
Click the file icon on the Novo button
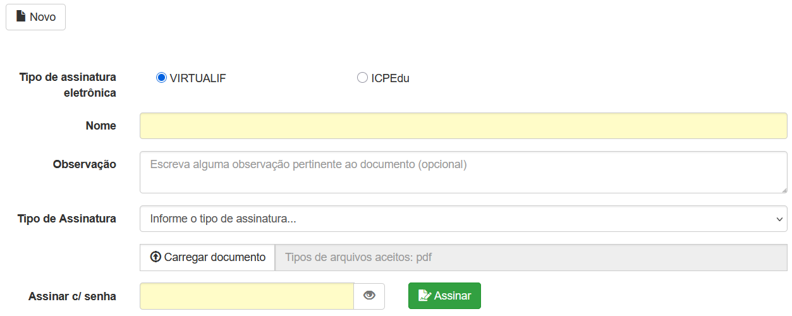coord(21,16)
